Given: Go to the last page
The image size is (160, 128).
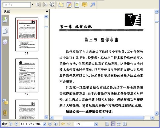Looking at the screenshot, I should 56,124.
